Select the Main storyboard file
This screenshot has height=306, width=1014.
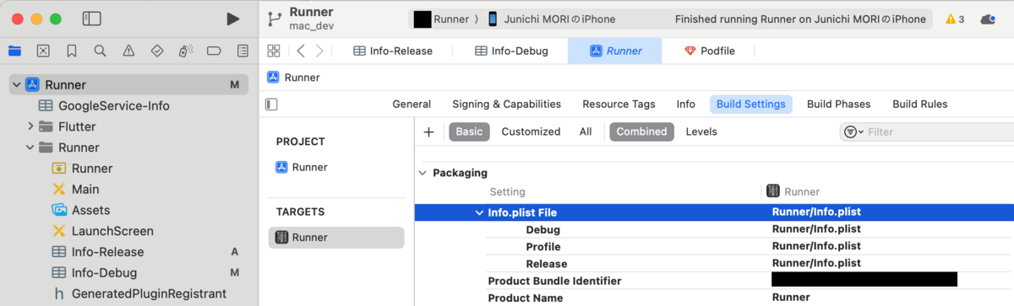click(84, 190)
